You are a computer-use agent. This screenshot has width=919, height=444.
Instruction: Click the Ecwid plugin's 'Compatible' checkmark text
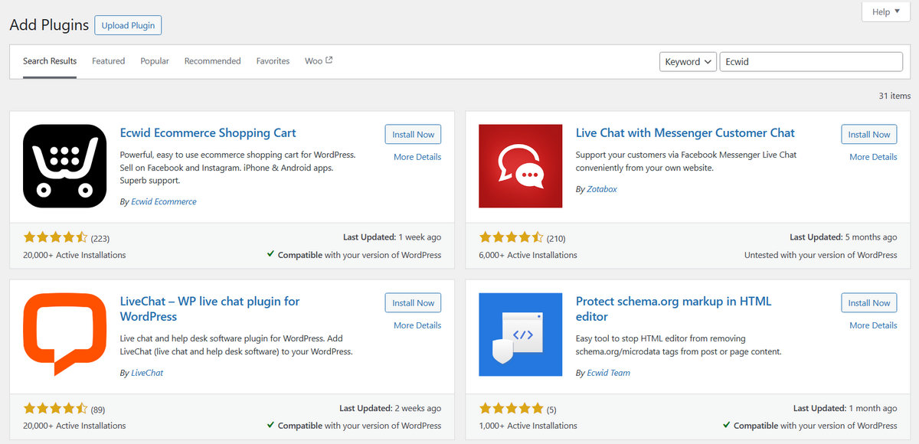[x=354, y=255]
